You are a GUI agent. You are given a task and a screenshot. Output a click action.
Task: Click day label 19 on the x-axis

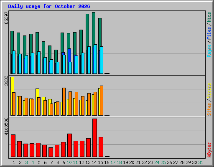[126, 162]
